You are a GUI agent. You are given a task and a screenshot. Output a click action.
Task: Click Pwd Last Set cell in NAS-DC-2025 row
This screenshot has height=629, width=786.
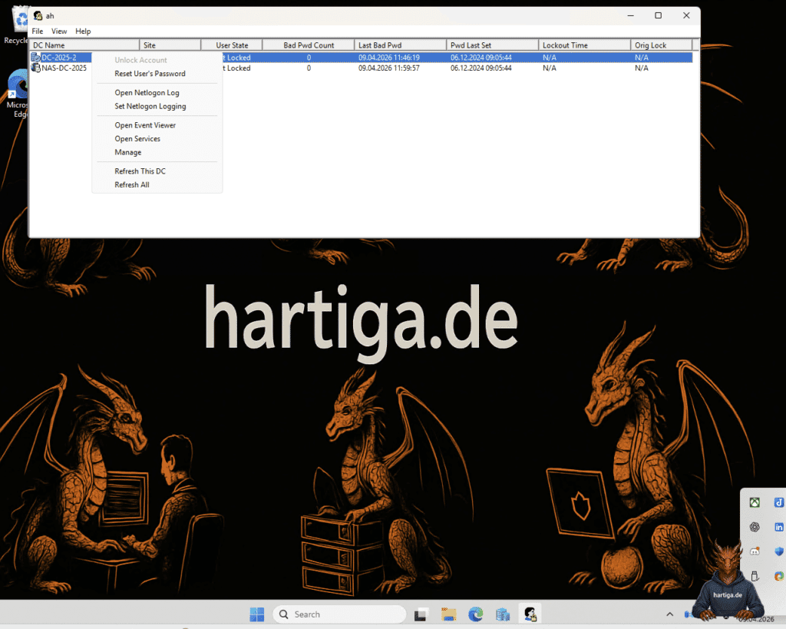[481, 68]
